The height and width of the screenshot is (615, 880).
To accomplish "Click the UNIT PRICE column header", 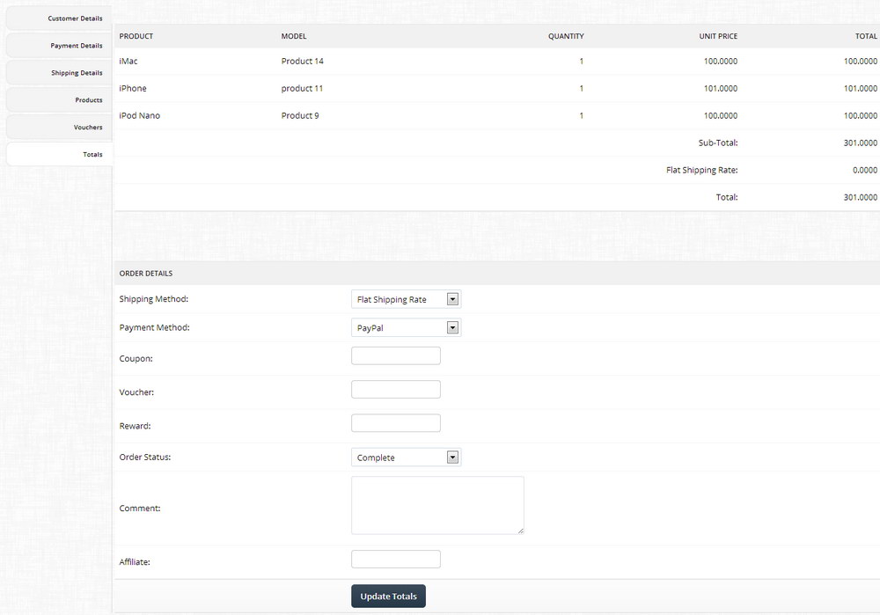I will (718, 36).
